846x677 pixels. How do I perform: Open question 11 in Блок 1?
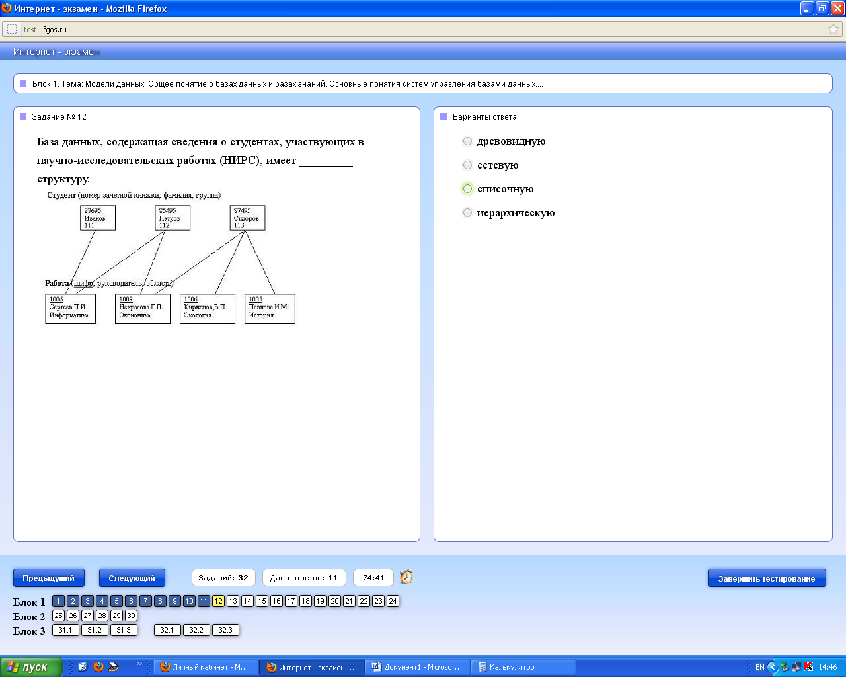(204, 601)
